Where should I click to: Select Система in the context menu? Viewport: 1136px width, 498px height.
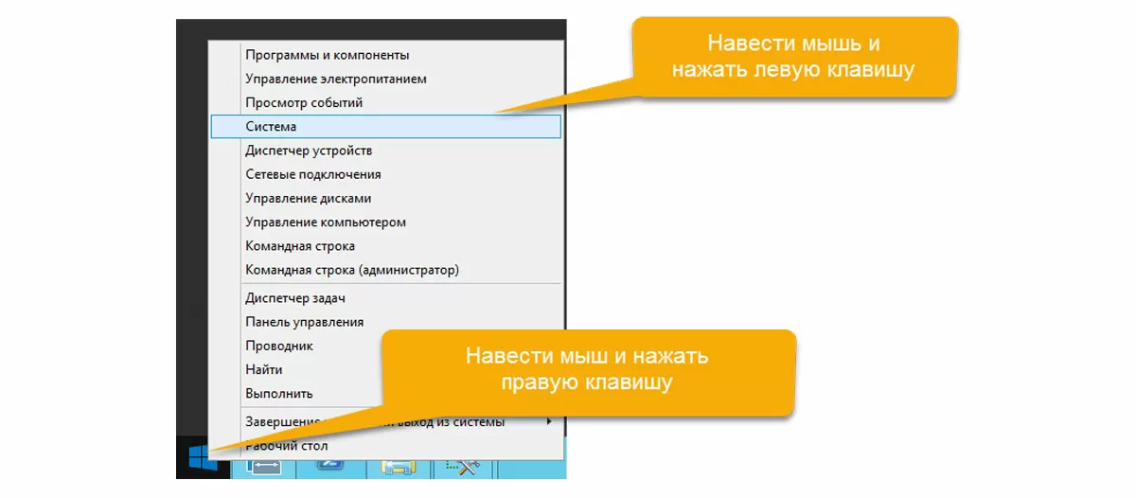point(385,127)
